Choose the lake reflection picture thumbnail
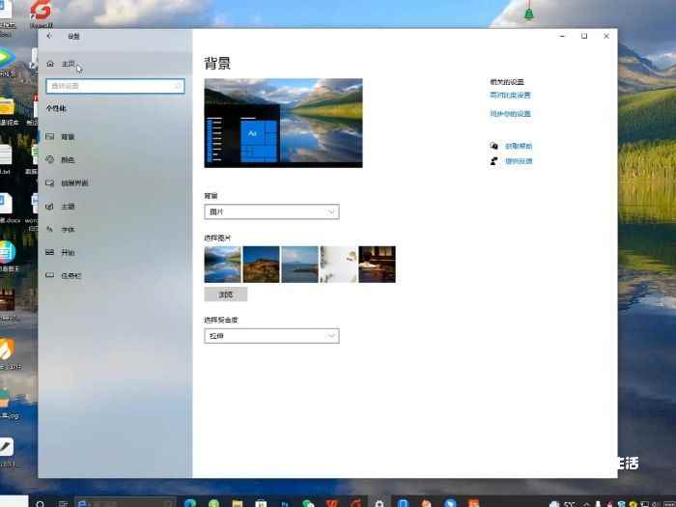676x507 pixels. (222, 265)
